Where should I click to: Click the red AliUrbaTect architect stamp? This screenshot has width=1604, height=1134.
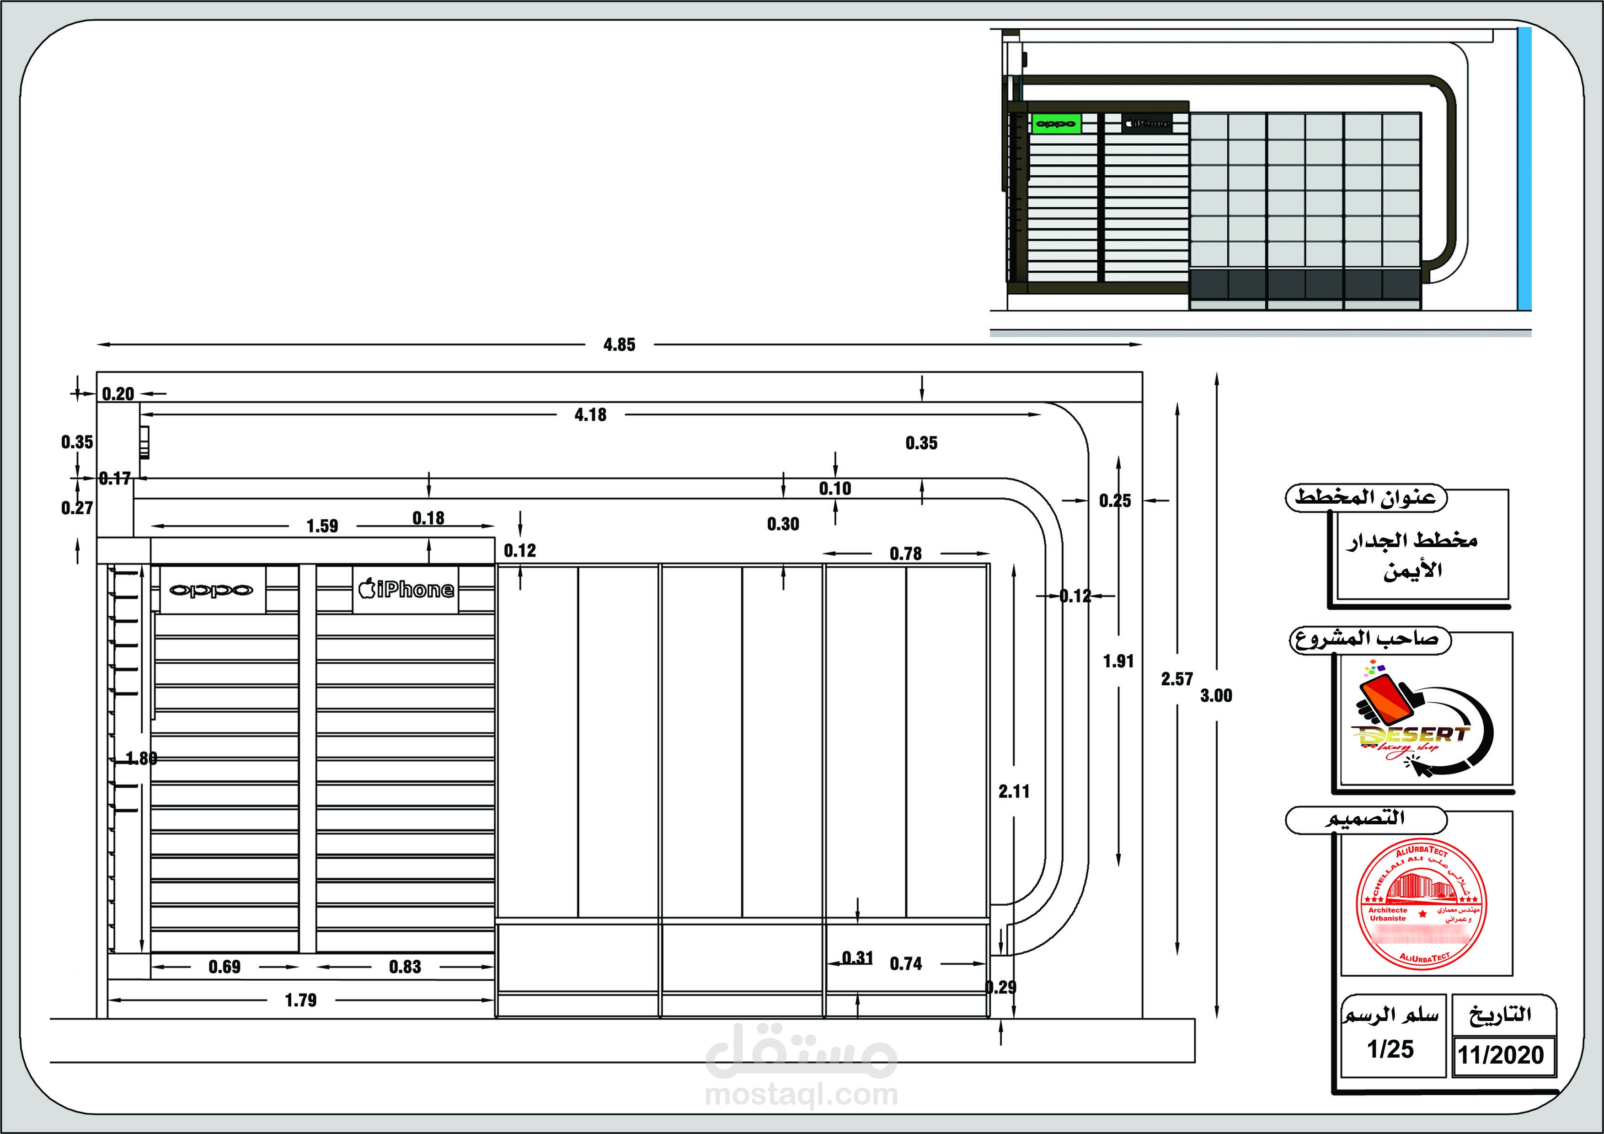[x=1421, y=906]
